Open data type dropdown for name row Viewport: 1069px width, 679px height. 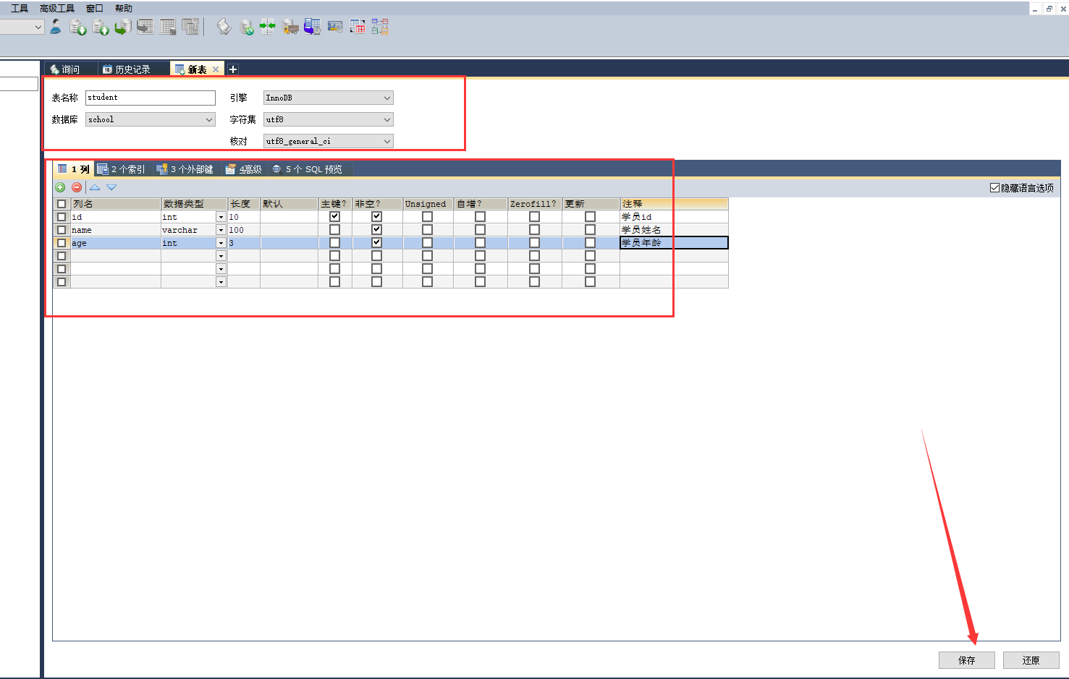(221, 230)
